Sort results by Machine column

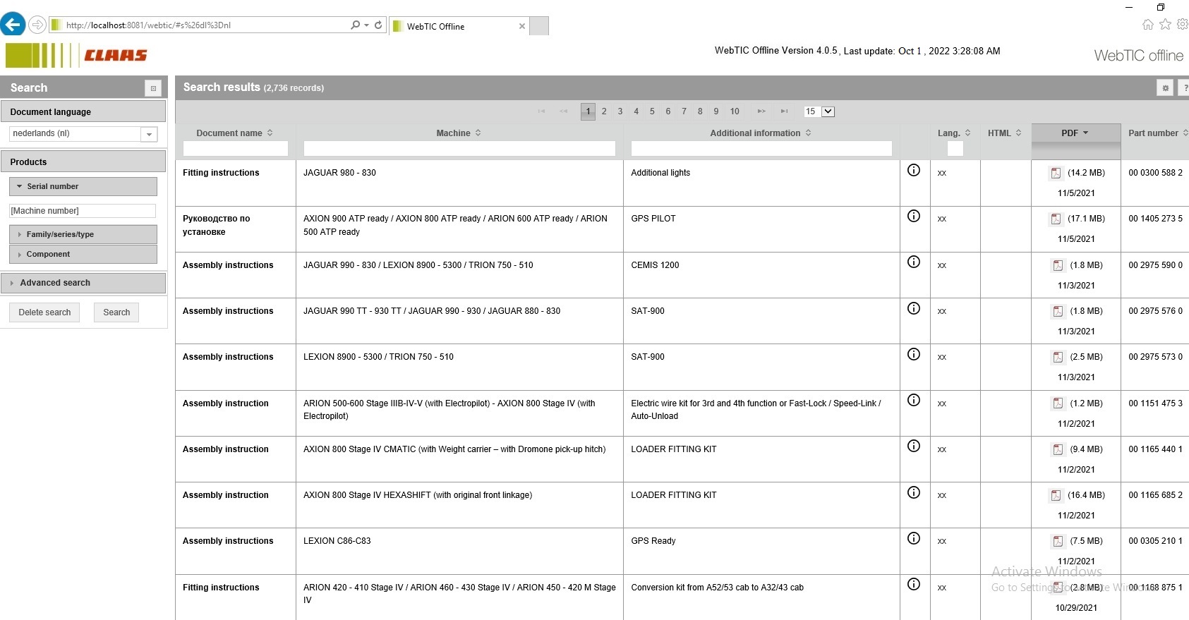459,133
